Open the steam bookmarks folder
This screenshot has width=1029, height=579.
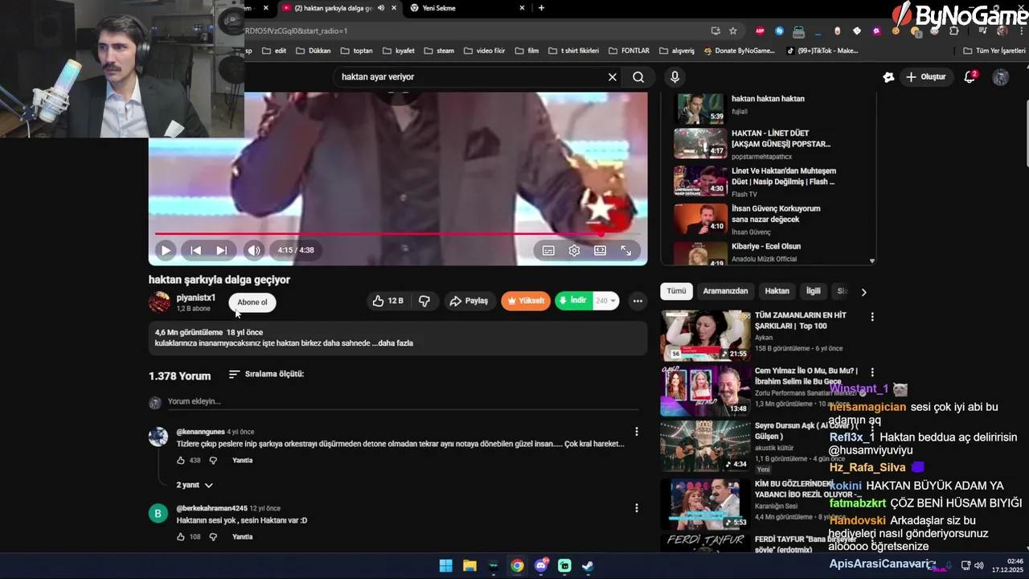[440, 51]
